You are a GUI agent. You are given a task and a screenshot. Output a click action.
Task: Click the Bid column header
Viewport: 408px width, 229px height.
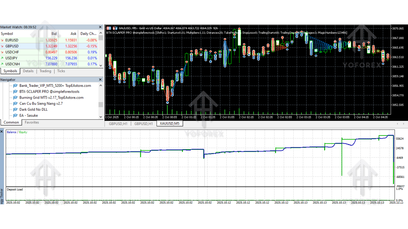point(54,34)
